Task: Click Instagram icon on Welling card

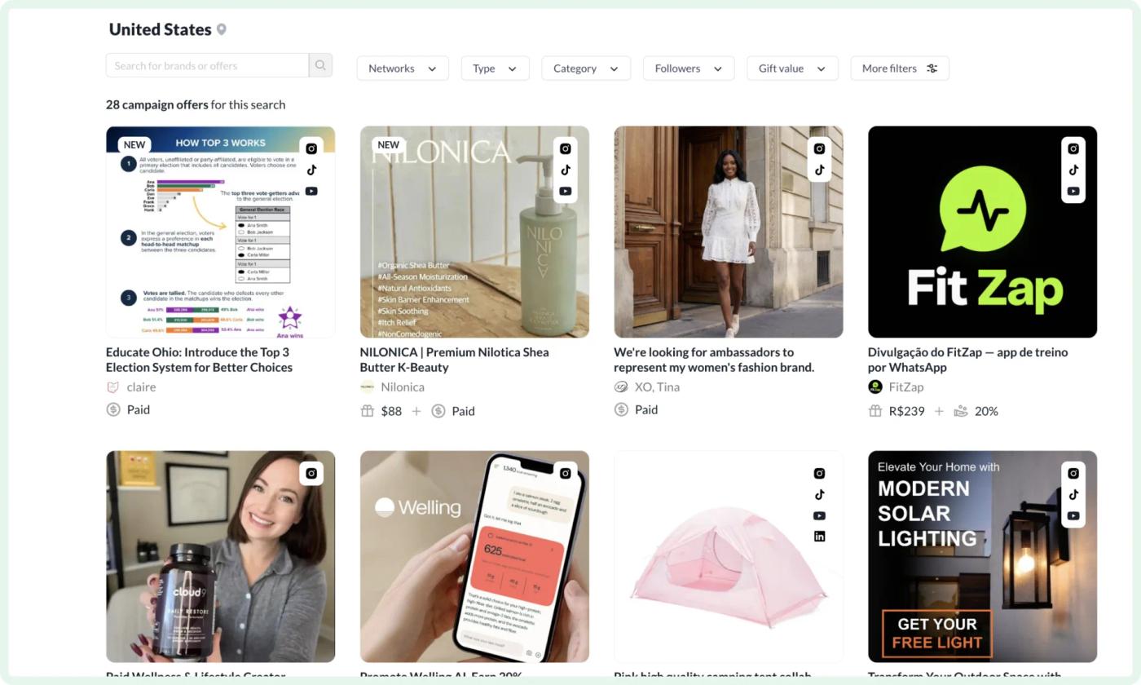Action: pyautogui.click(x=566, y=473)
